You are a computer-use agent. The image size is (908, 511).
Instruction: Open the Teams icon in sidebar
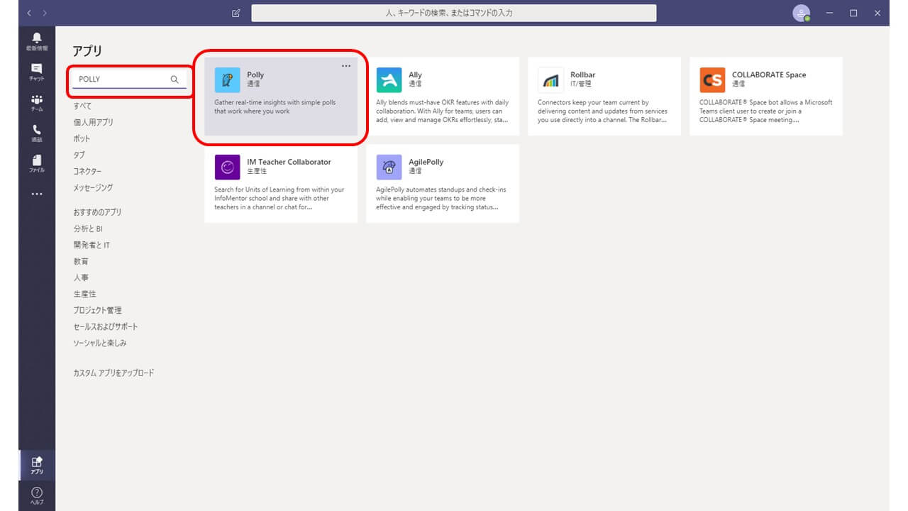point(37,102)
